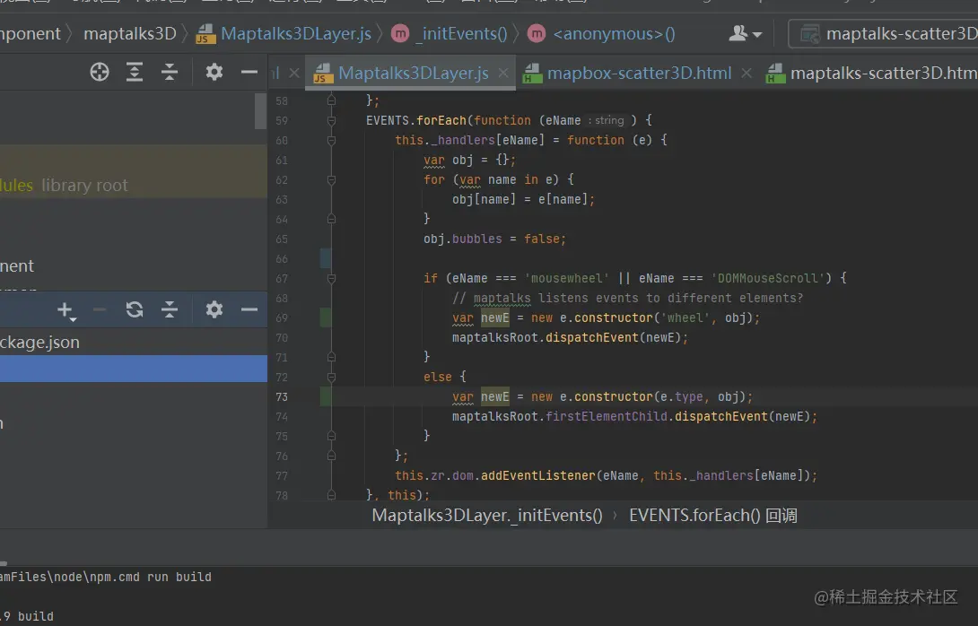Image resolution: width=978 pixels, height=626 pixels.
Task: Fold the if block at line 67
Action: [331, 278]
